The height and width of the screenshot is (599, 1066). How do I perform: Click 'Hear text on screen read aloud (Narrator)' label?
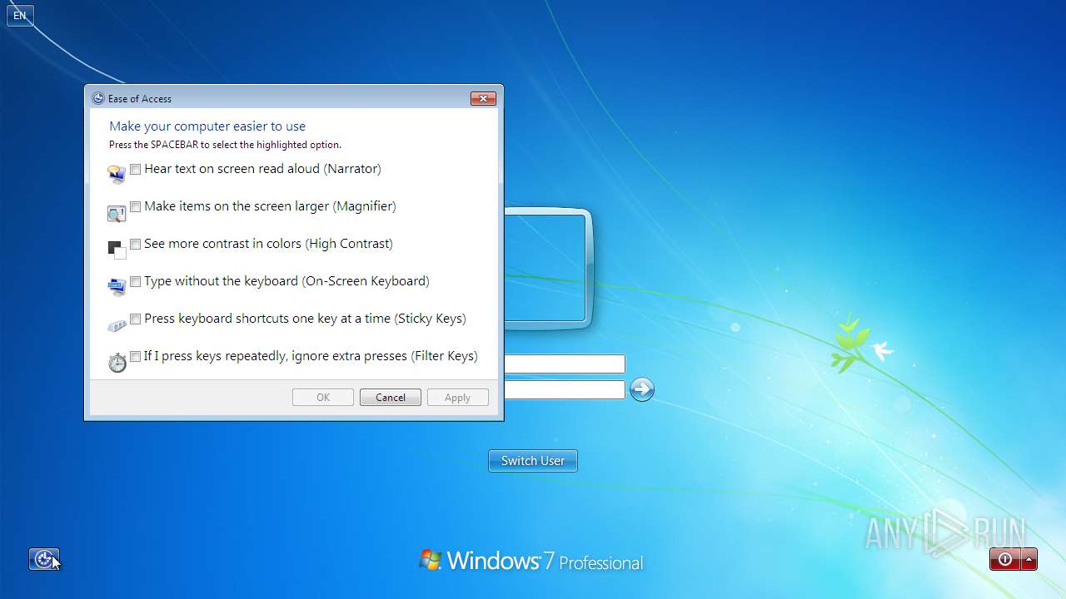coord(262,169)
